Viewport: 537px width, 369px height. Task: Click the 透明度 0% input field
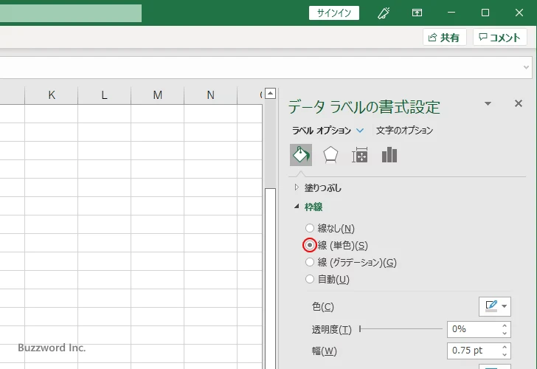[474, 329]
